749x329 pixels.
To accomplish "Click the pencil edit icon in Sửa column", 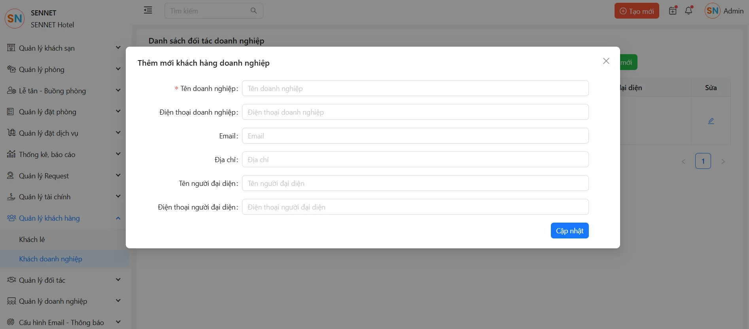I will [711, 121].
